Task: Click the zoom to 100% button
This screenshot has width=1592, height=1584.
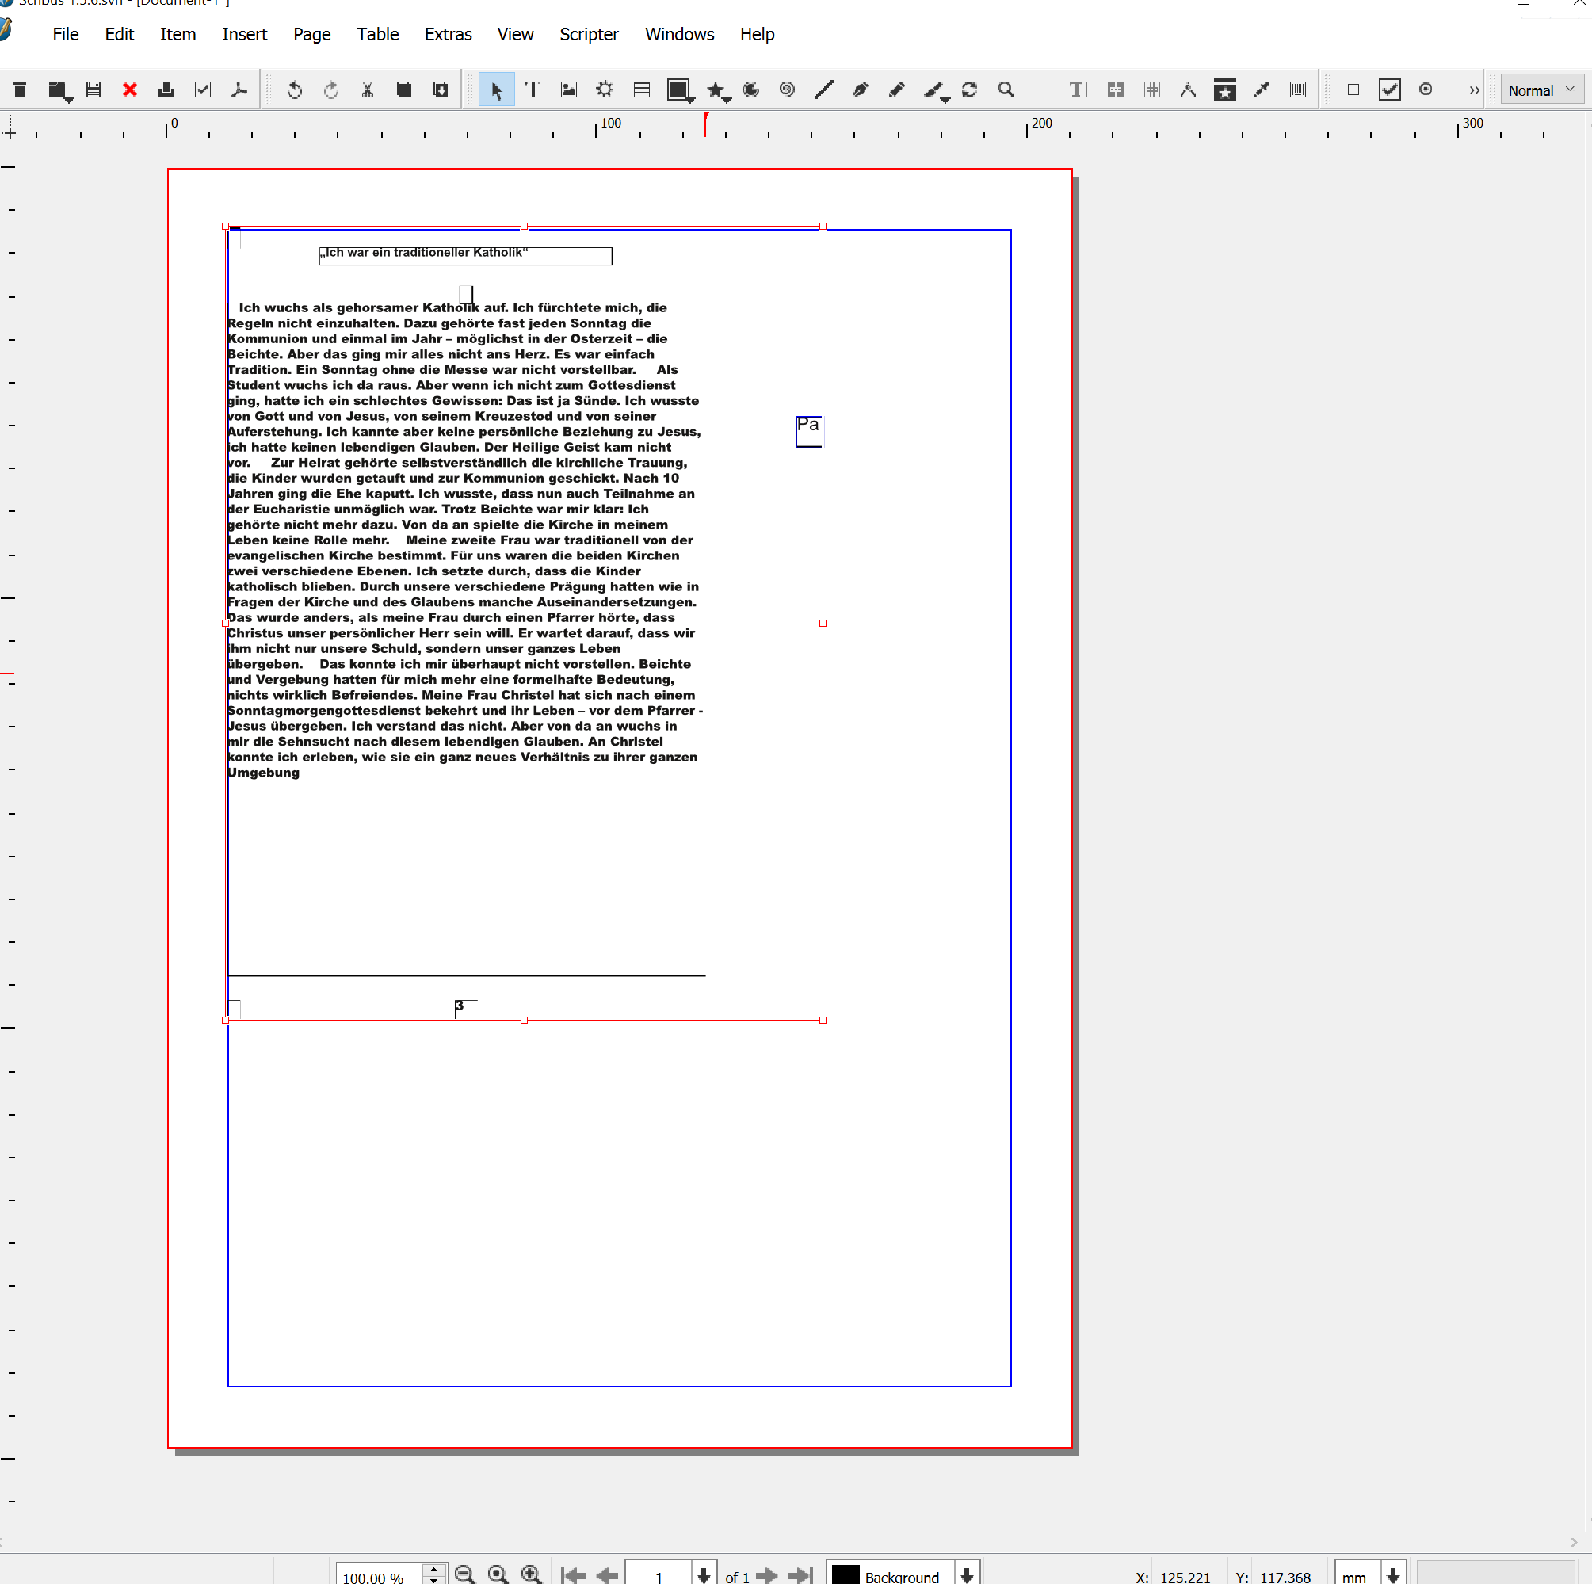Action: 498,1575
